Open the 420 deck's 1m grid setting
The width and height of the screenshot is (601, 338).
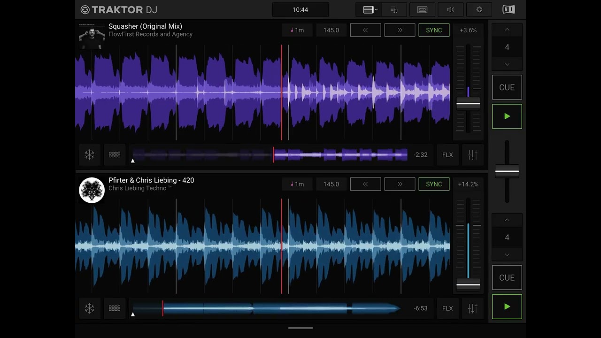point(297,184)
